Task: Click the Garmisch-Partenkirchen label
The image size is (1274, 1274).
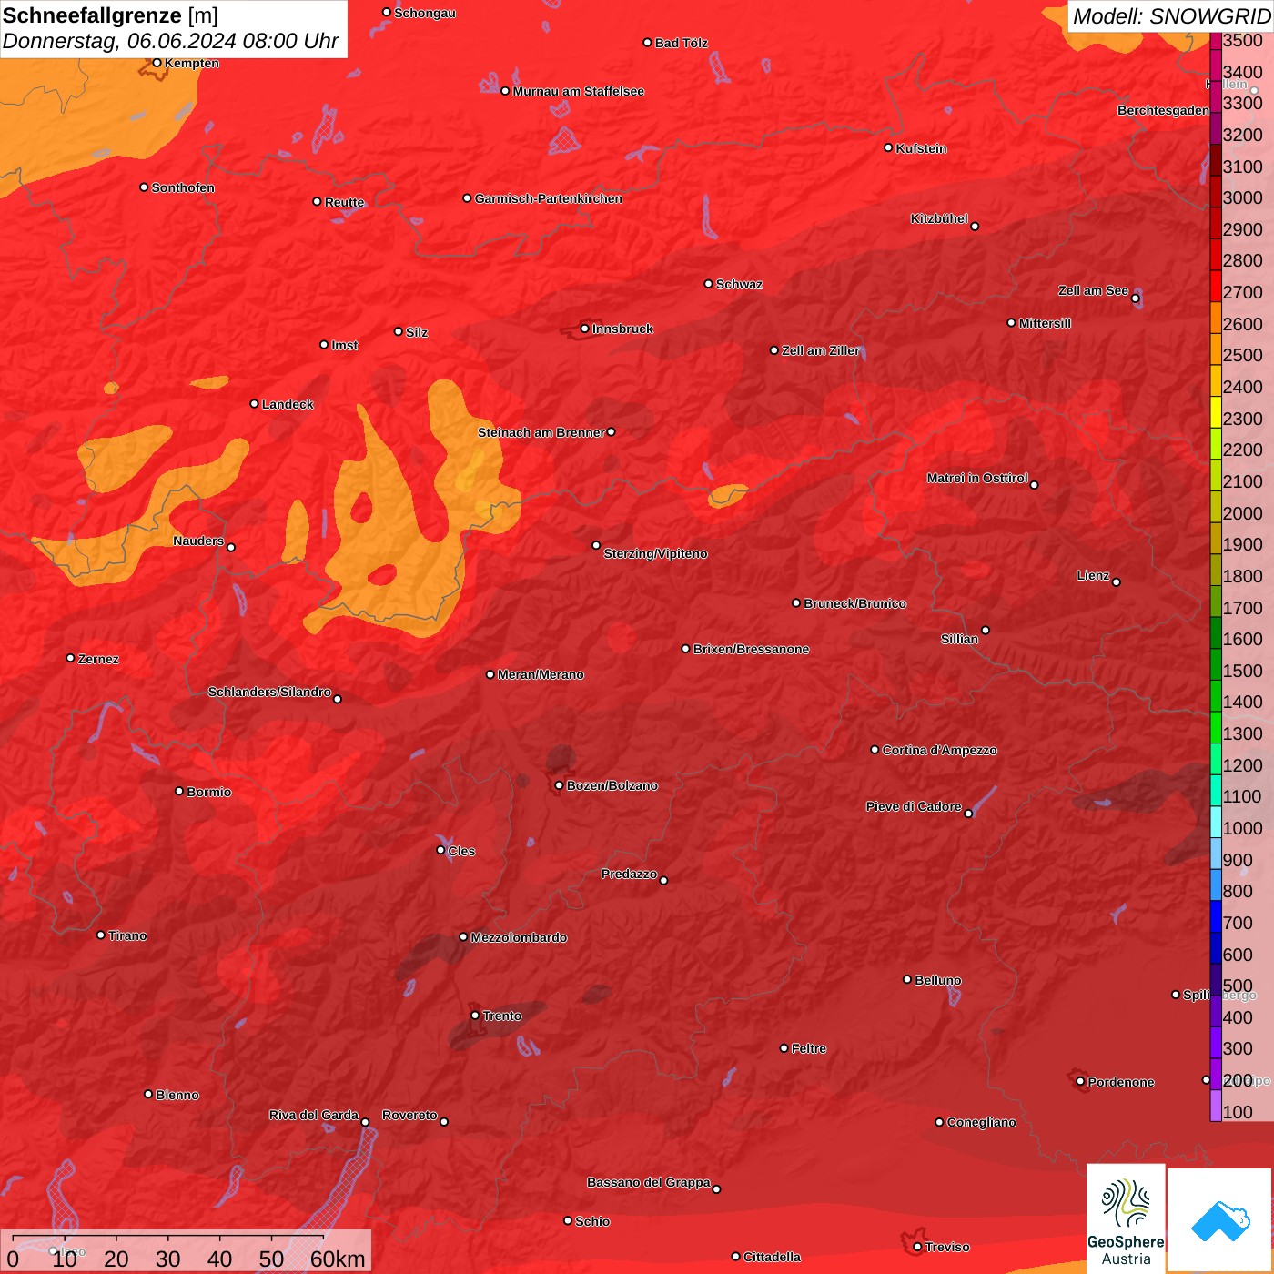Action: tap(549, 198)
